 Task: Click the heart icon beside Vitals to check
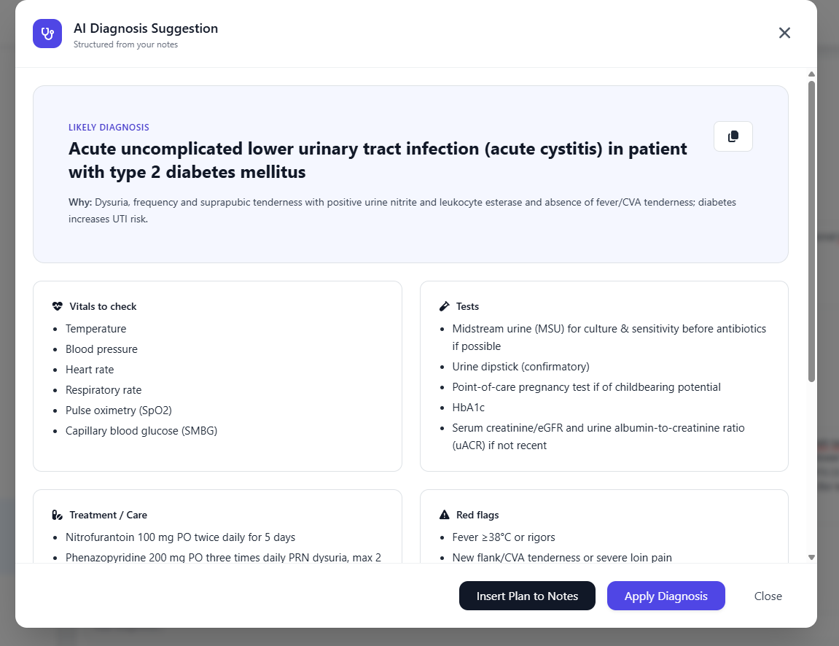[57, 306]
